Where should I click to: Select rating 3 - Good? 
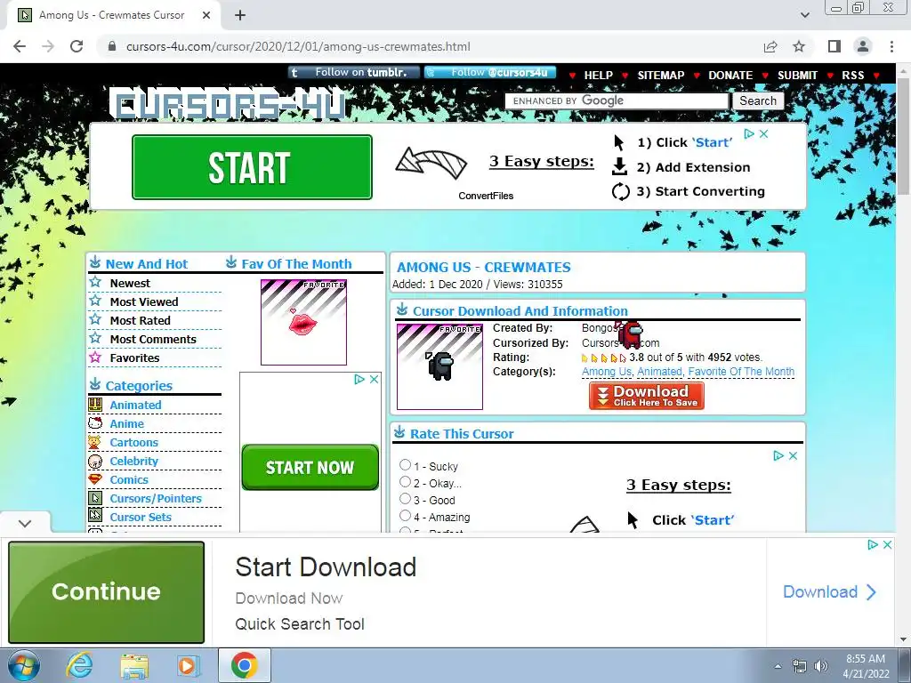(x=405, y=498)
